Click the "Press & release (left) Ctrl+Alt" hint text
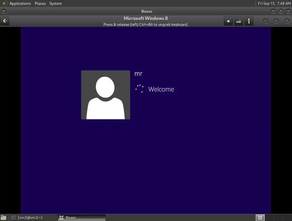292x221 pixels. coord(146,24)
